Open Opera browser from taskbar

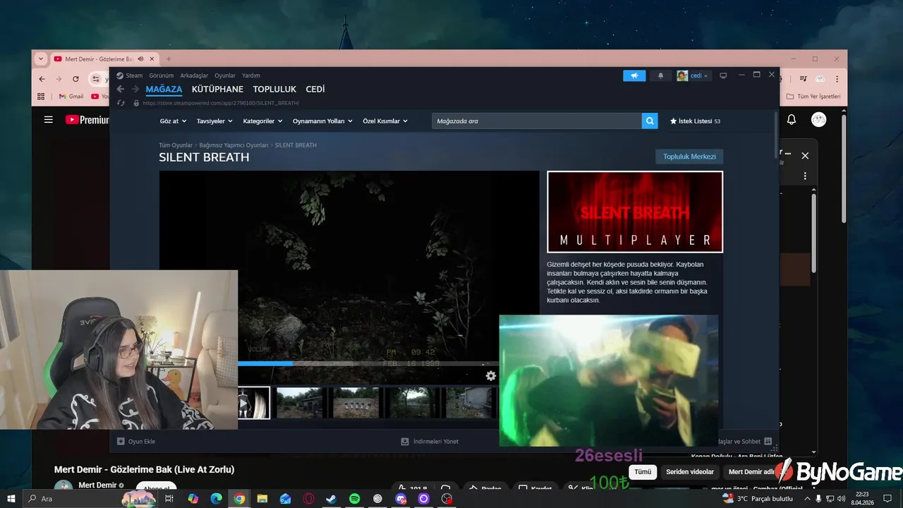(308, 499)
